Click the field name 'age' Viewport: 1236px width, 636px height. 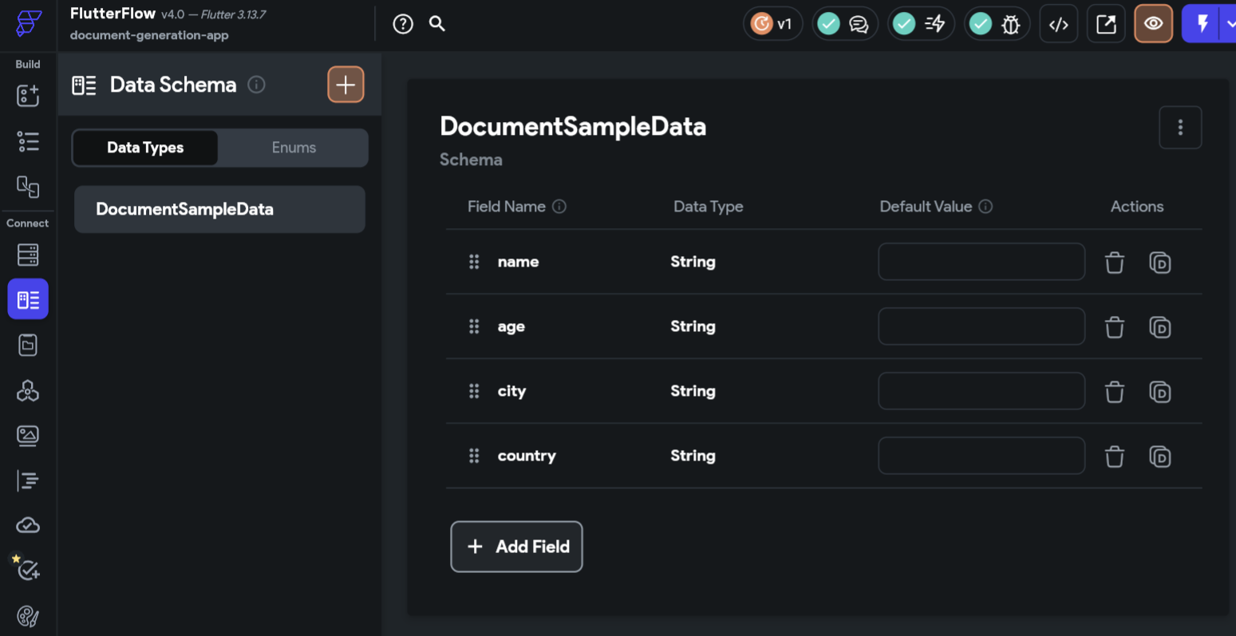point(511,327)
